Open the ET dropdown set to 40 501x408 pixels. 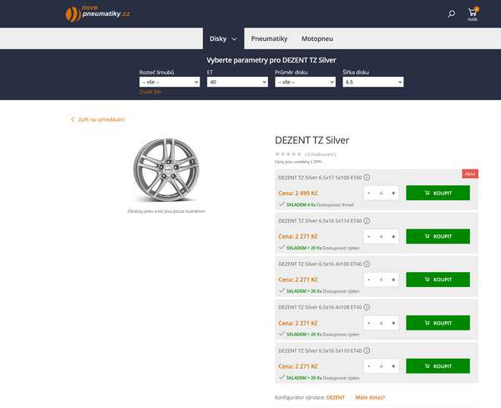click(237, 82)
